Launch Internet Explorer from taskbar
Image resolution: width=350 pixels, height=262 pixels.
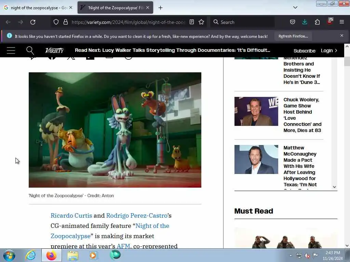tap(30, 255)
